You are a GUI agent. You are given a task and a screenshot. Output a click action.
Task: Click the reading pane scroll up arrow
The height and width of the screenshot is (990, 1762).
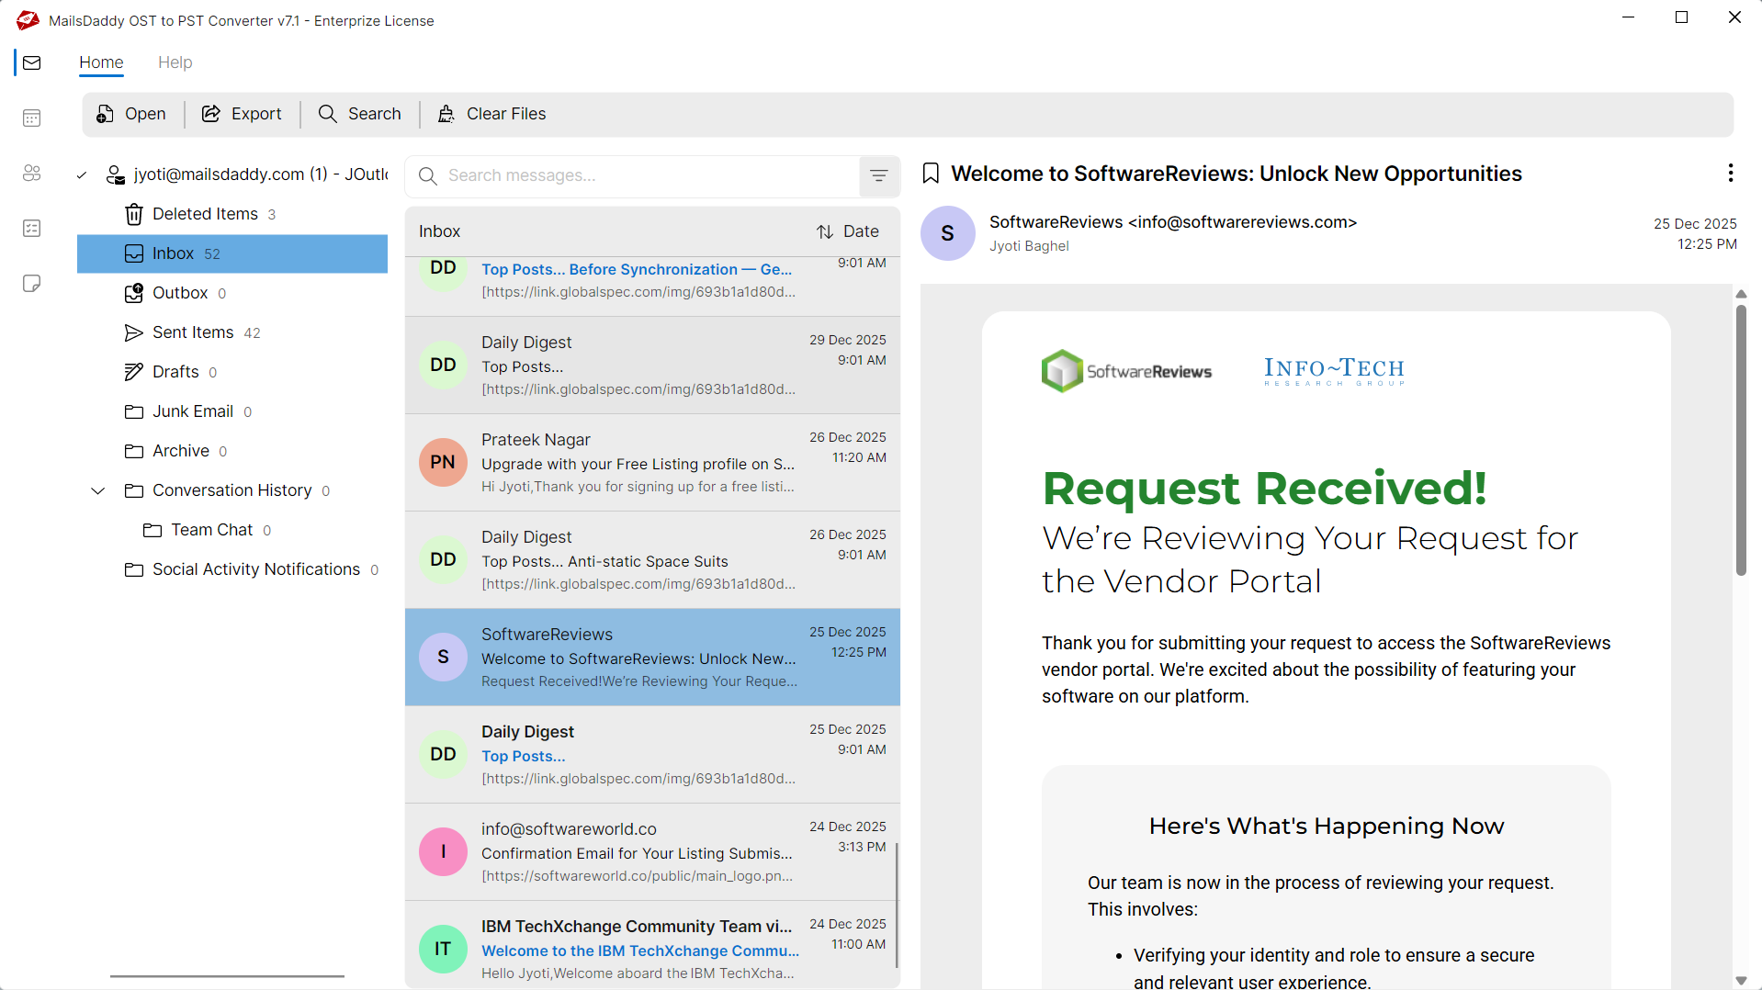pyautogui.click(x=1741, y=294)
